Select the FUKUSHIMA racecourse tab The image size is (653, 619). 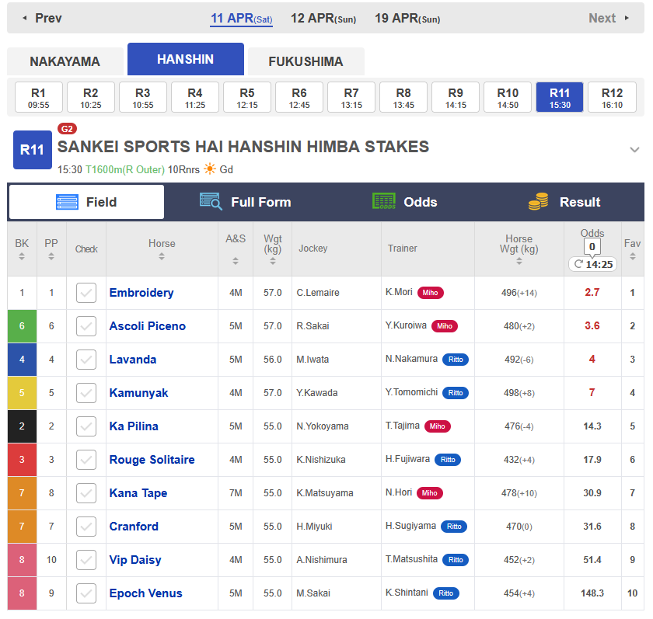click(306, 61)
